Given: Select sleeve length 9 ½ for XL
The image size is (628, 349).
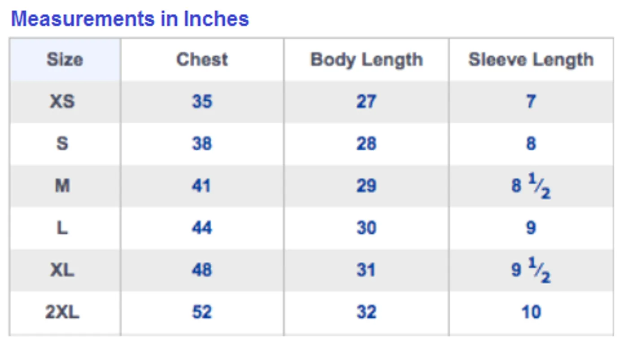Looking at the screenshot, I should (531, 271).
